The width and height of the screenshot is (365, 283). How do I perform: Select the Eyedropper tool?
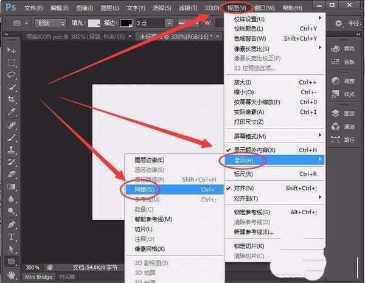pos(12,112)
